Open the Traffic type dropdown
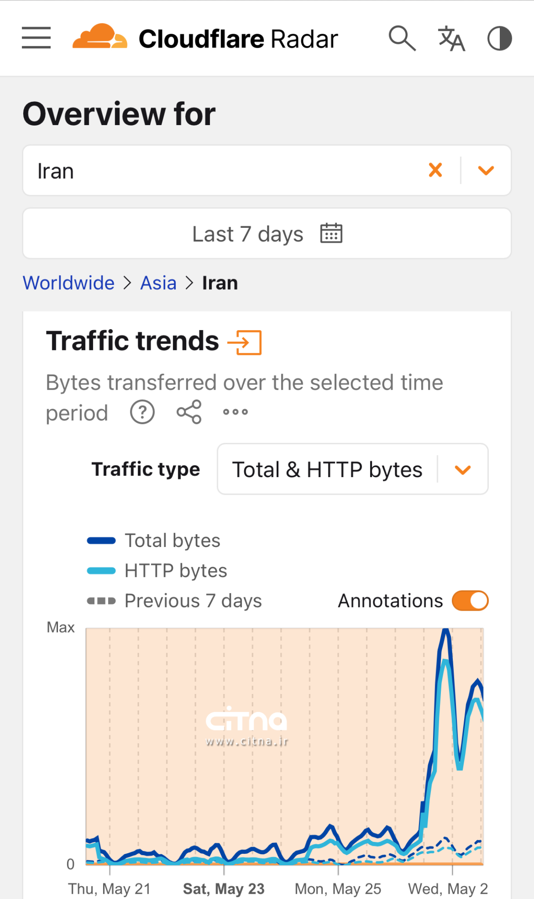This screenshot has height=899, width=534. pyautogui.click(x=353, y=469)
